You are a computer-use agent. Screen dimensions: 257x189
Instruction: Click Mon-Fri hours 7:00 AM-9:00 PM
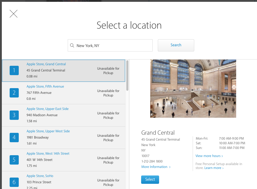231,139
